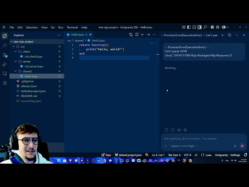Collapse the client folder
This screenshot has height=187, width=249.
tap(16, 51)
